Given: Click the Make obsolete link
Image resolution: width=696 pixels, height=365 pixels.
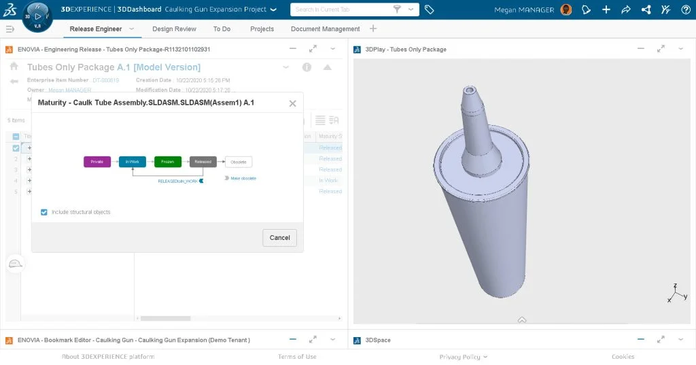Looking at the screenshot, I should click(x=243, y=178).
